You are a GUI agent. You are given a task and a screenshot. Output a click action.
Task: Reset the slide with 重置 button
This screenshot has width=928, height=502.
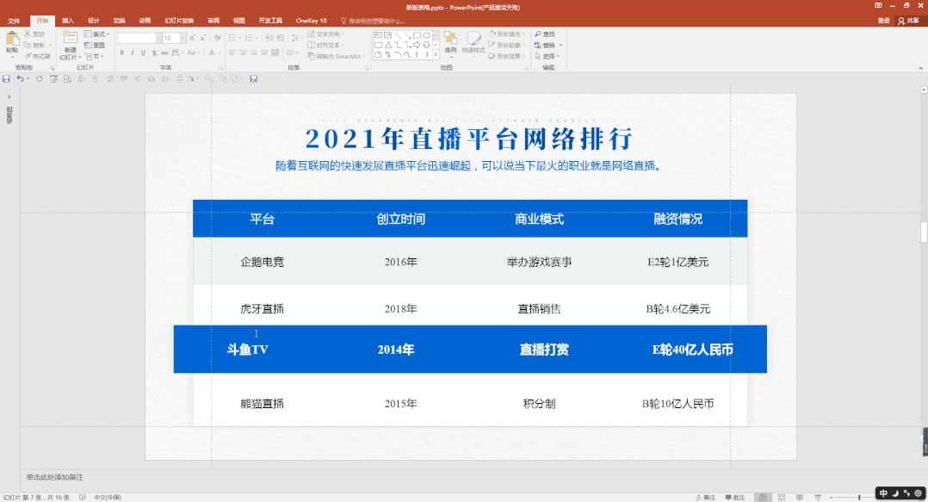pos(95,45)
